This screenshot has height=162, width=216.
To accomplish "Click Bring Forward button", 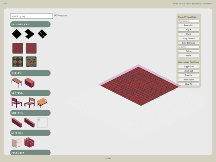I will click(x=188, y=38).
